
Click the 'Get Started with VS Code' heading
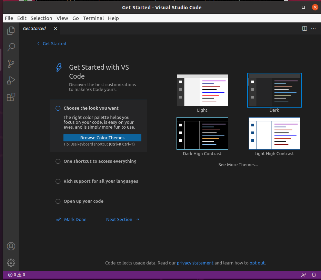tap(99, 72)
